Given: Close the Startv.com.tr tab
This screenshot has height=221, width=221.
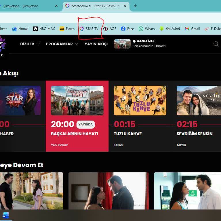Looking at the screenshot, I should click(x=125, y=6).
